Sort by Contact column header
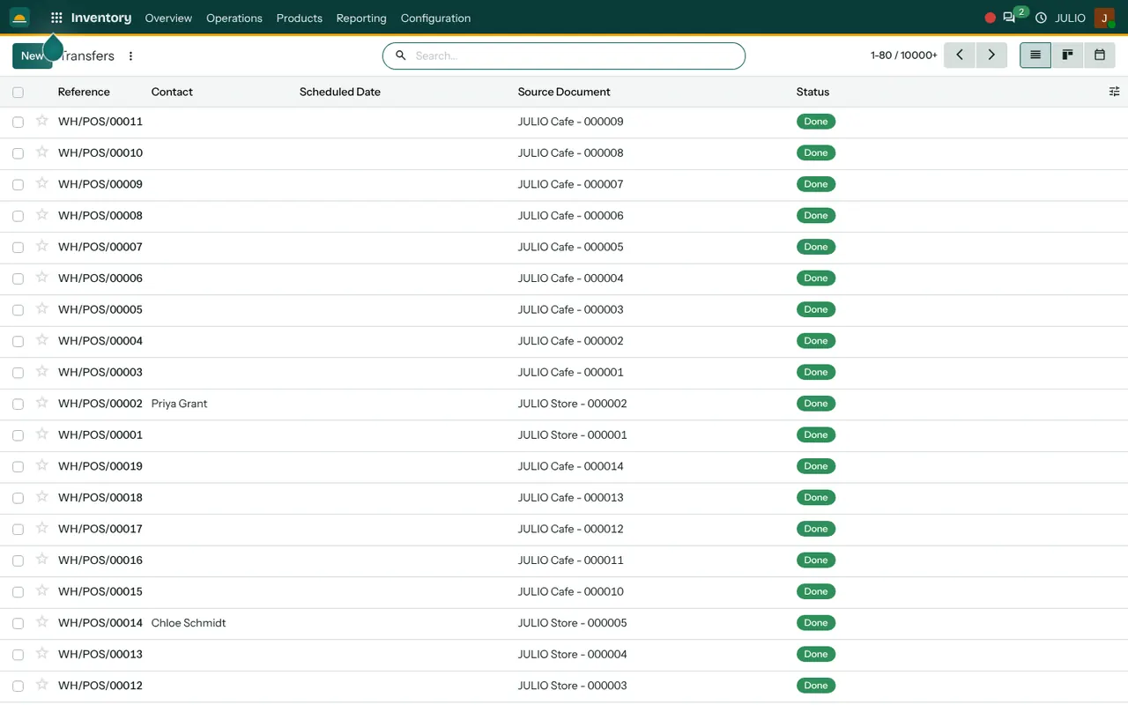Viewport: 1128px width, 705px height. tap(172, 92)
